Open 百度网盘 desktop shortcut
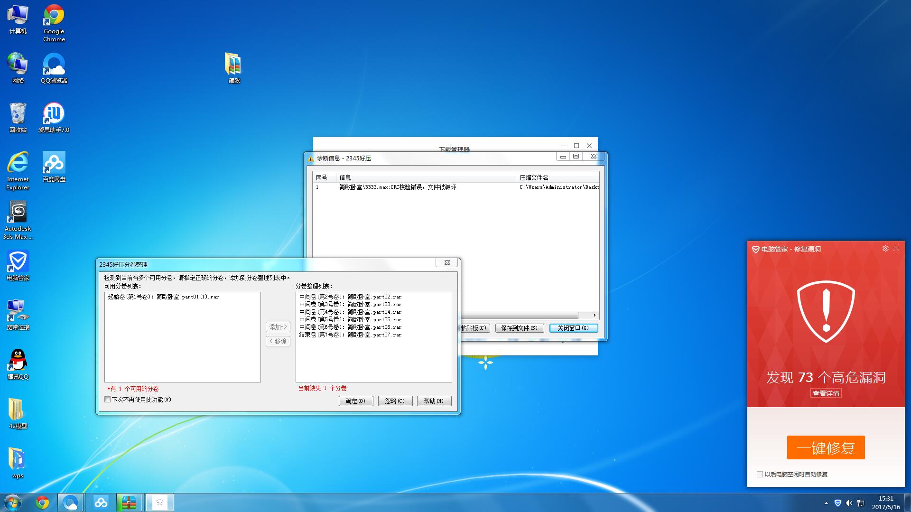911x512 pixels. pos(54,167)
